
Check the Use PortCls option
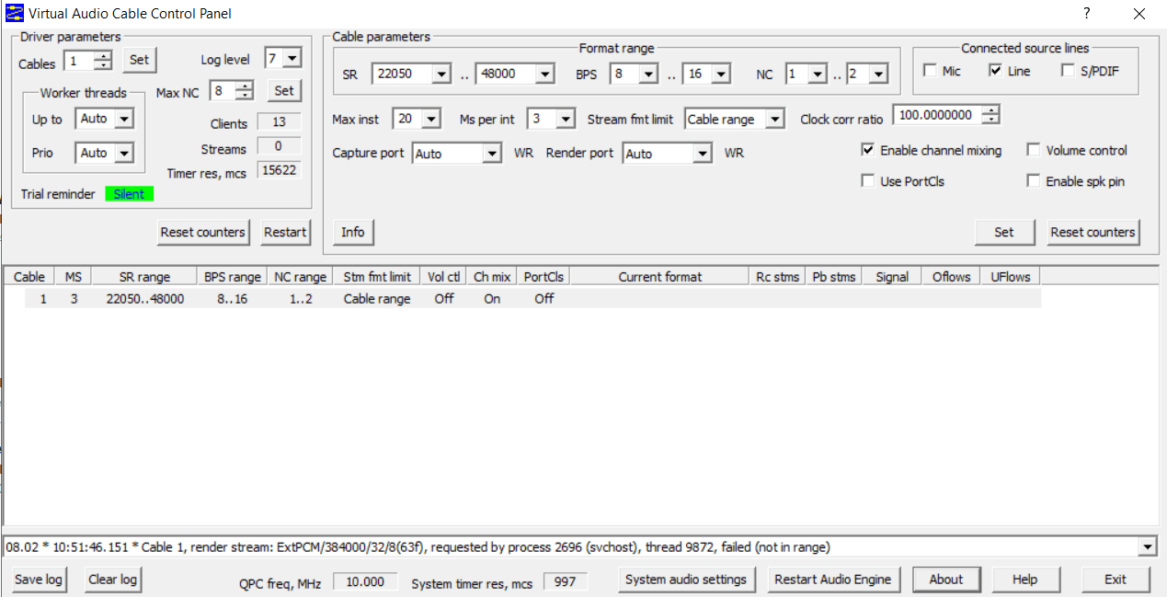(x=867, y=181)
